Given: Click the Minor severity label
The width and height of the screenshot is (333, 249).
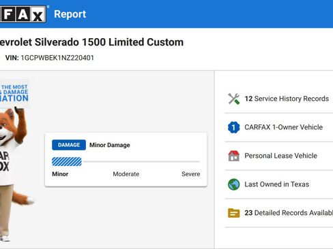Looking at the screenshot, I should (x=60, y=174).
